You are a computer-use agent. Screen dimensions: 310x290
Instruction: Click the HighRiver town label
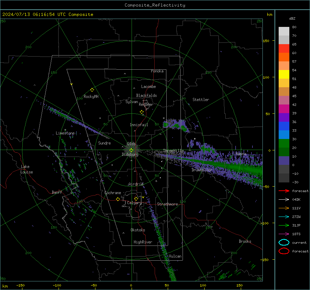coord(143,242)
